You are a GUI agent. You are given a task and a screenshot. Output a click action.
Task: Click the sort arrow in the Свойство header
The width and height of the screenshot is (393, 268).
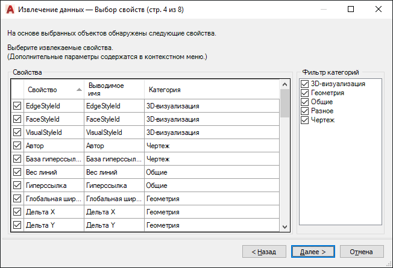(x=79, y=90)
